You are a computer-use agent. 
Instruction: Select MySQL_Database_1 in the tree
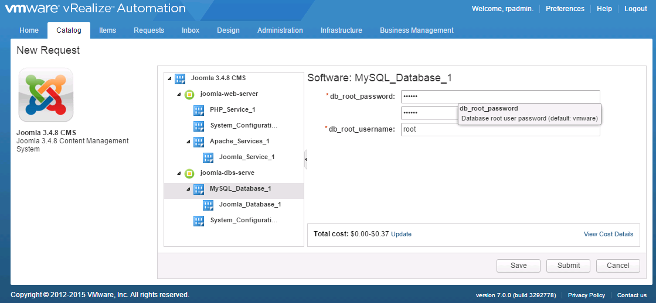[x=240, y=189]
